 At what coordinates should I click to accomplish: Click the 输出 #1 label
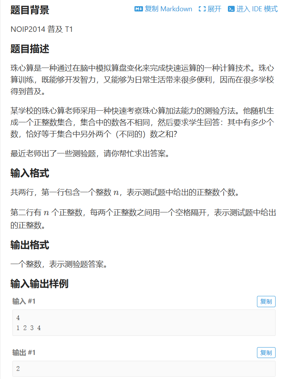(24, 353)
